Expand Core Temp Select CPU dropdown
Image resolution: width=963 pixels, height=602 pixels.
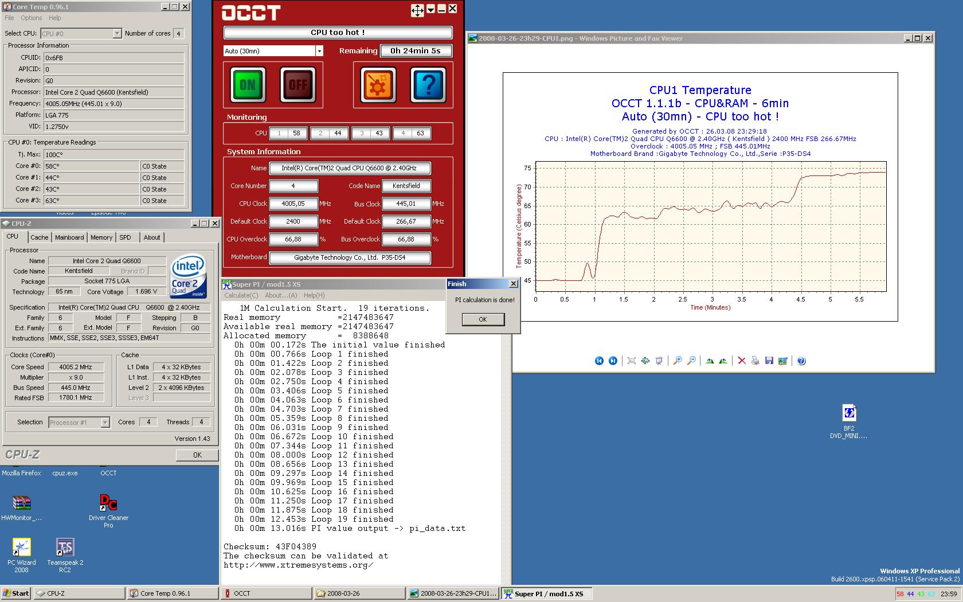tap(117, 34)
